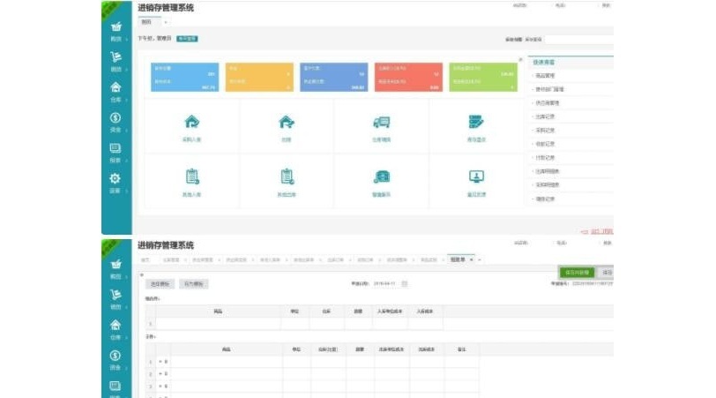Click in the search field at upper window top right

(x=579, y=40)
